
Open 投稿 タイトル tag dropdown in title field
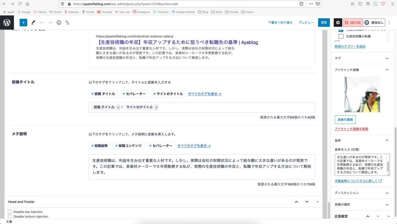(118, 107)
